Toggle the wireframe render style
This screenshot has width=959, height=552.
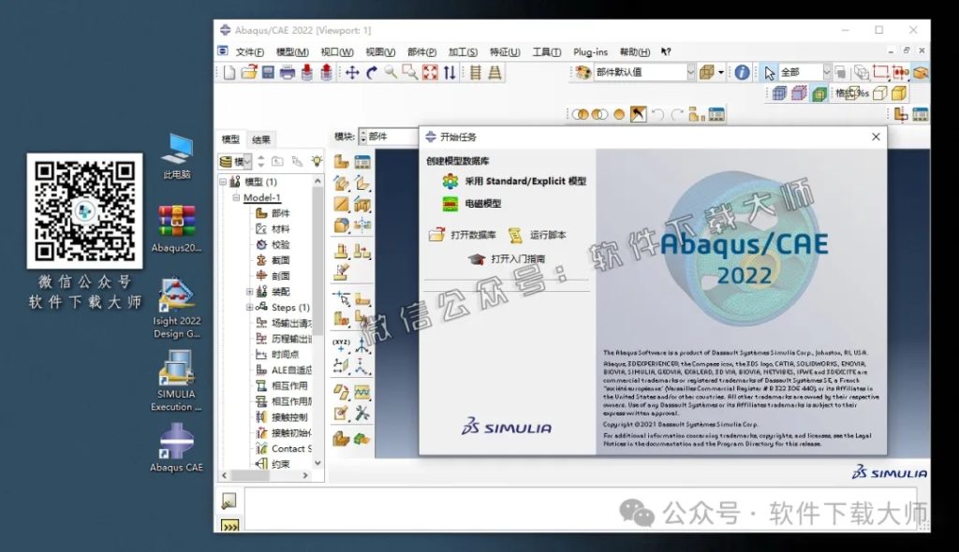778,94
